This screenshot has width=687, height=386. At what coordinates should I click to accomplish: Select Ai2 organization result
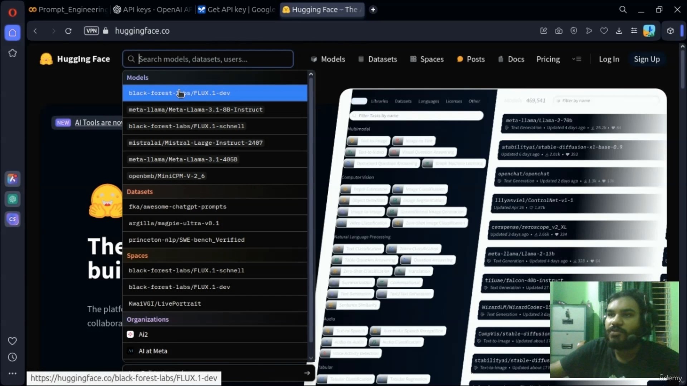215,335
